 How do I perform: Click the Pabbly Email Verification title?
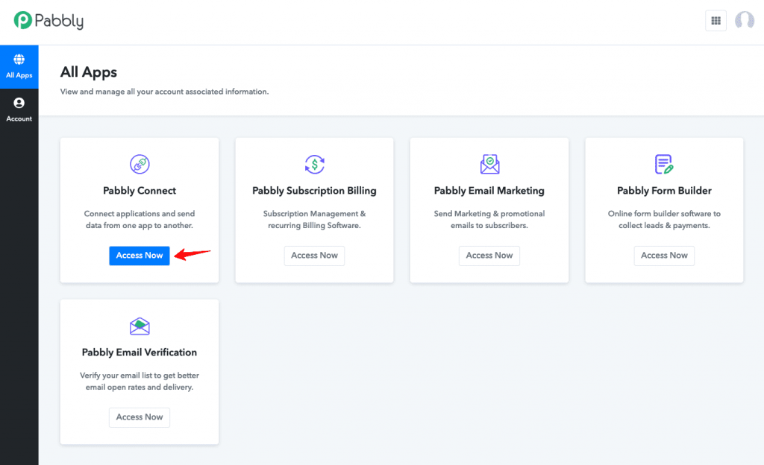pyautogui.click(x=140, y=352)
